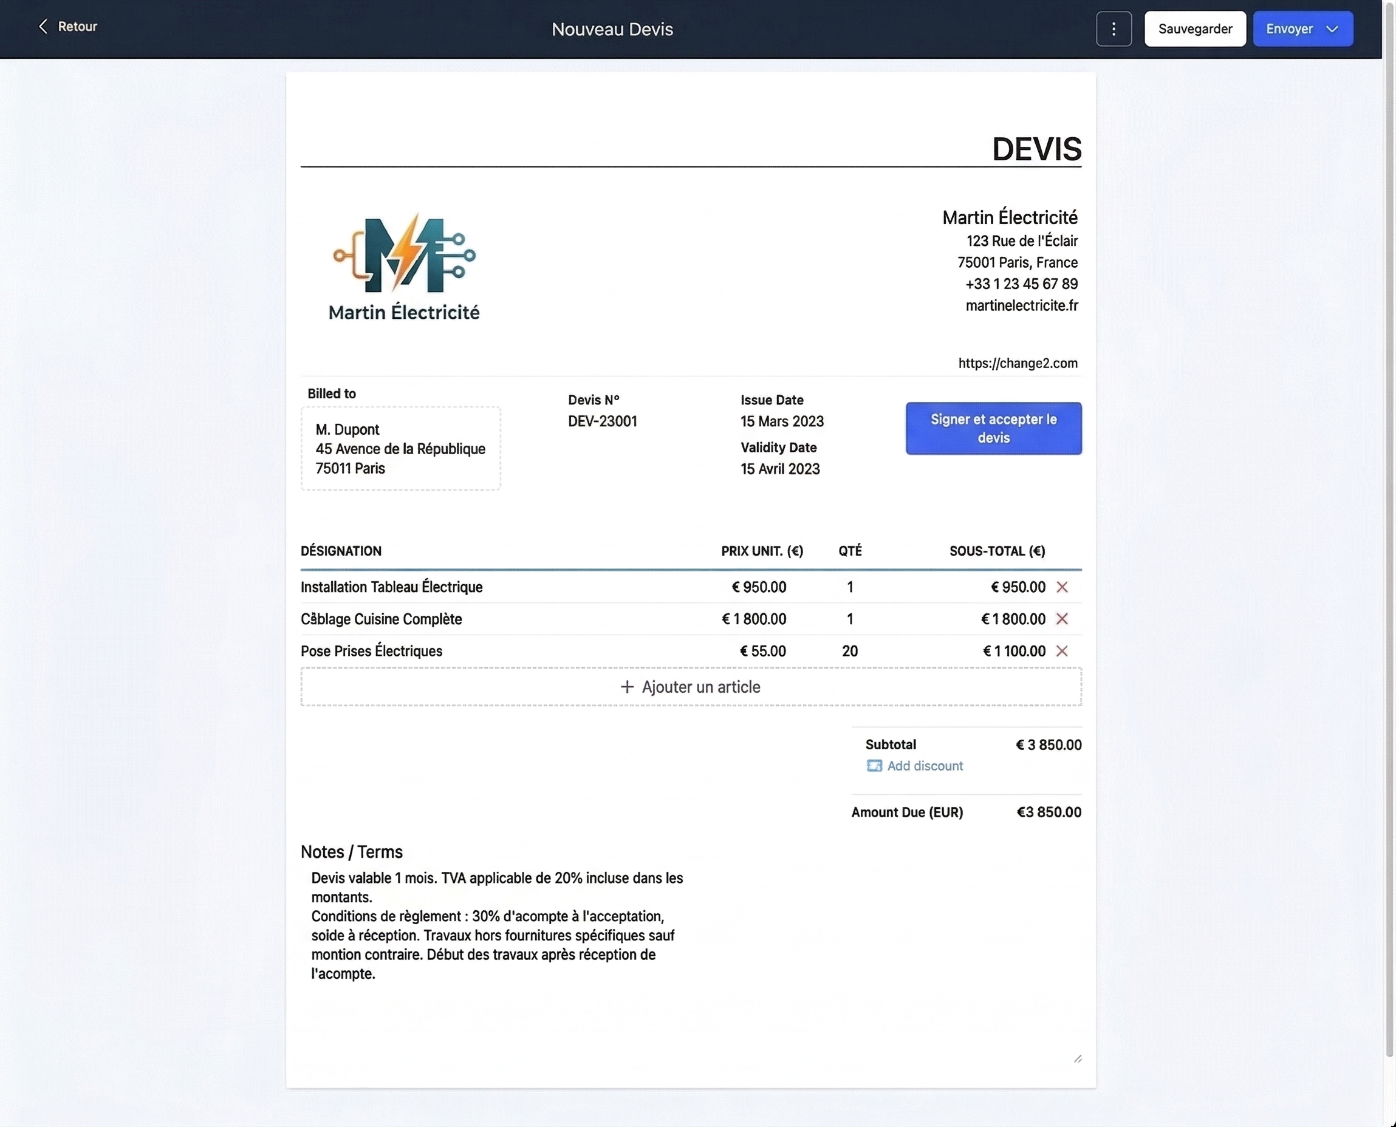Image resolution: width=1396 pixels, height=1127 pixels.
Task: Edit the M. Dupont billing address box
Action: coord(400,449)
